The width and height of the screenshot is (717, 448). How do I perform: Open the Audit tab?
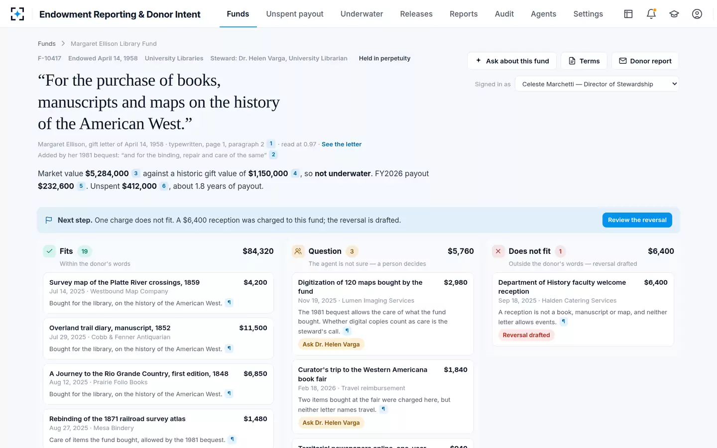coord(504,14)
